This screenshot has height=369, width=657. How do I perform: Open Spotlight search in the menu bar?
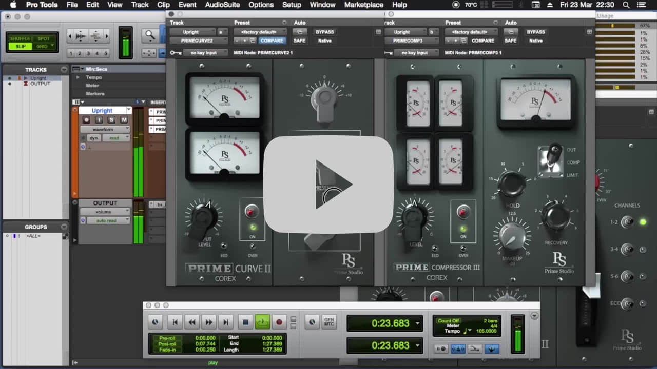[x=626, y=5]
